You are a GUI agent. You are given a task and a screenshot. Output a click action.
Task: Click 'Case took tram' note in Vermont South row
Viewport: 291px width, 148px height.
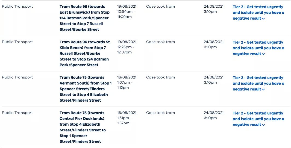pyautogui.click(x=161, y=77)
